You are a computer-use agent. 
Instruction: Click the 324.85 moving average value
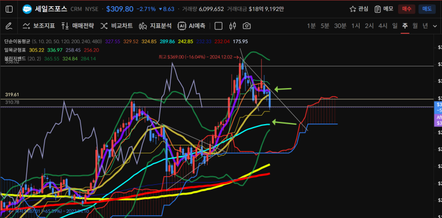tap(149, 41)
